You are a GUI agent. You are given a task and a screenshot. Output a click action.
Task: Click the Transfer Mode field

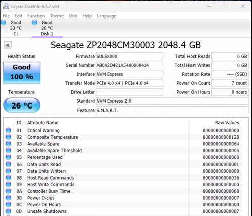130,83
